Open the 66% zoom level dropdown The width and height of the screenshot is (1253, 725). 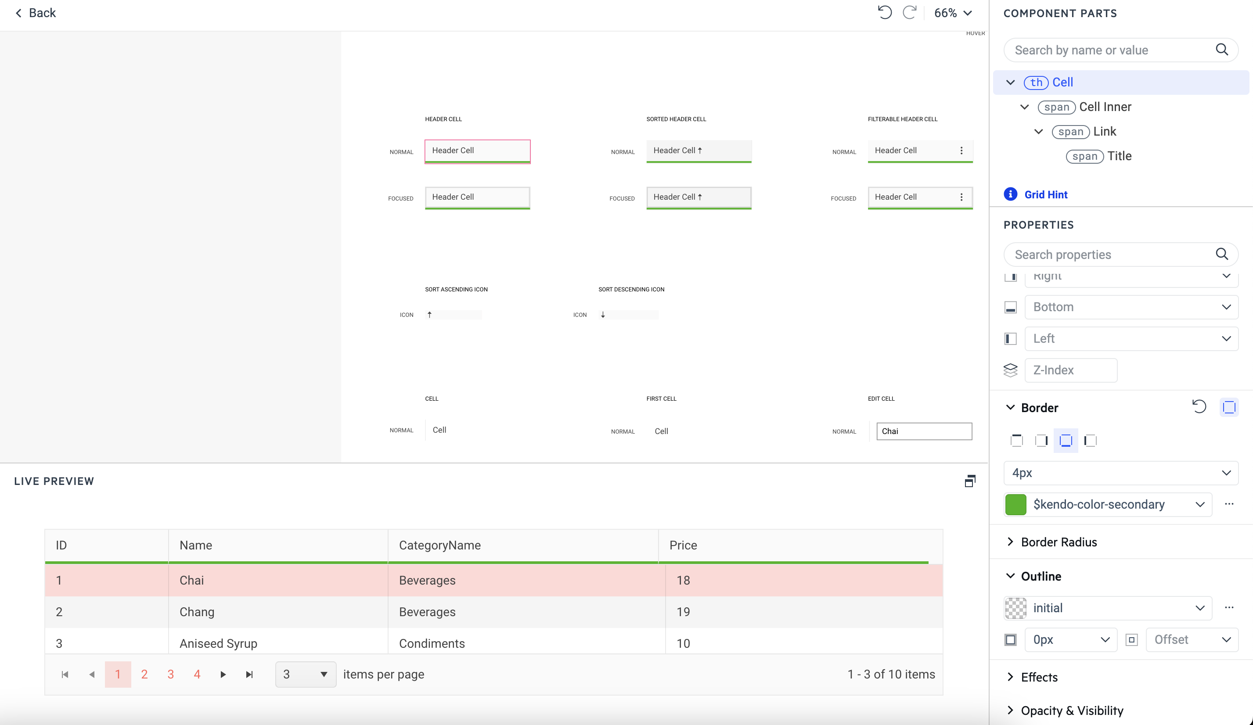pos(952,12)
